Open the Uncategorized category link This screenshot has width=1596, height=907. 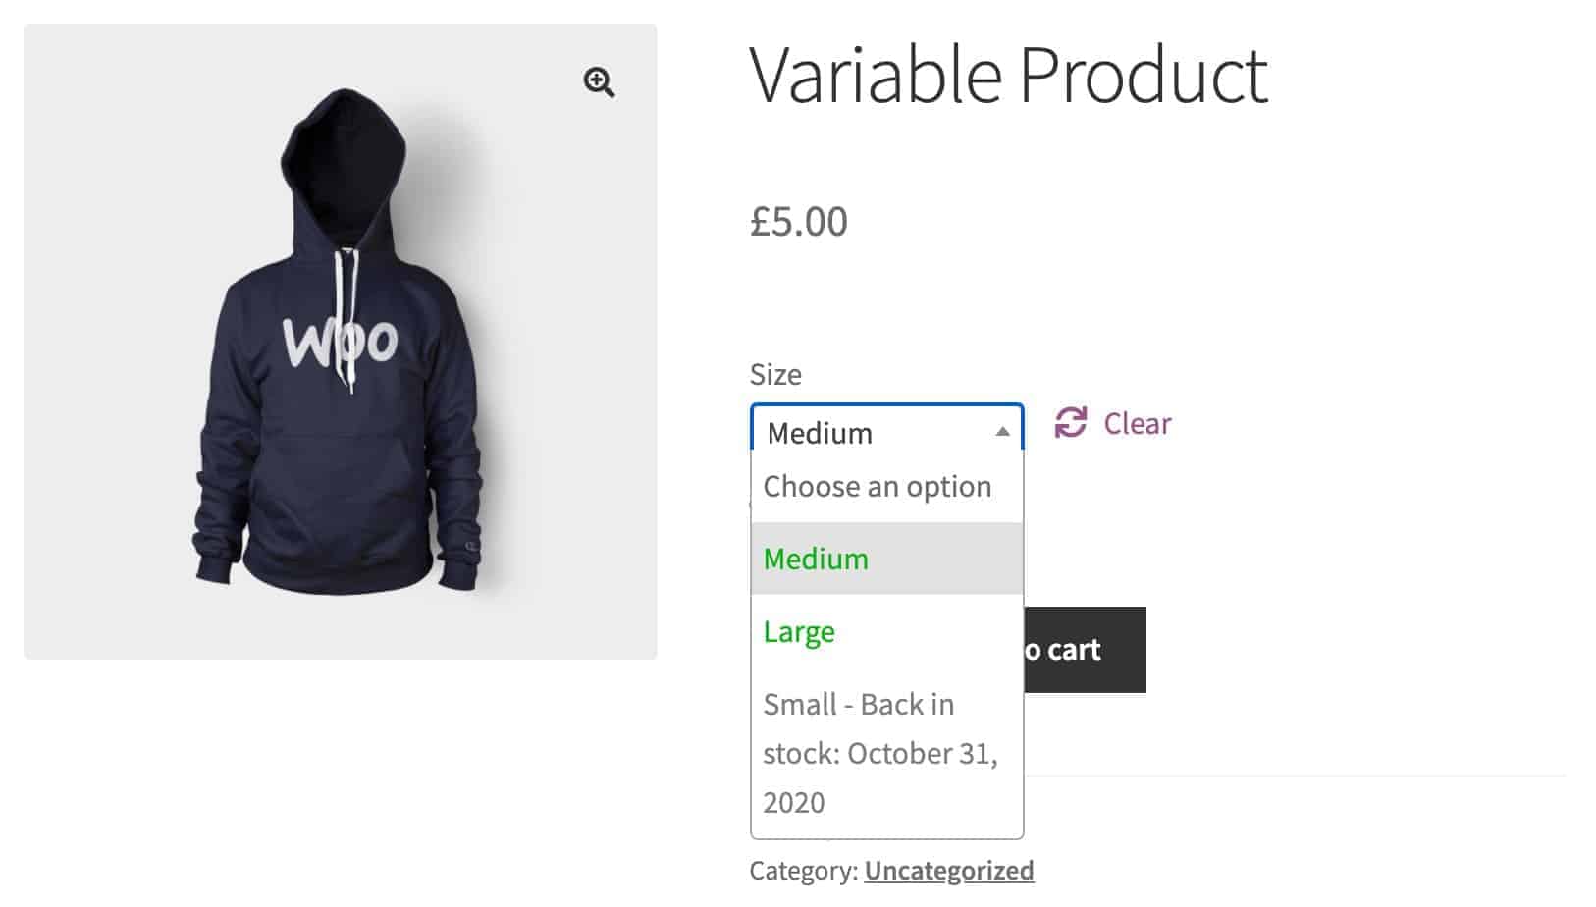(x=949, y=871)
